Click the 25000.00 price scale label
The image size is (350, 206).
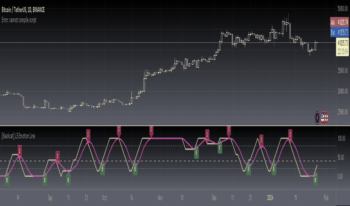pyautogui.click(x=342, y=112)
